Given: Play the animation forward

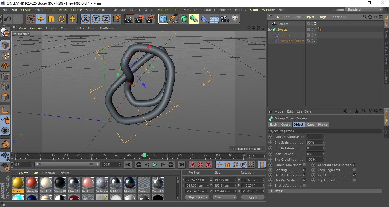Looking at the screenshot, I should [x=154, y=165].
